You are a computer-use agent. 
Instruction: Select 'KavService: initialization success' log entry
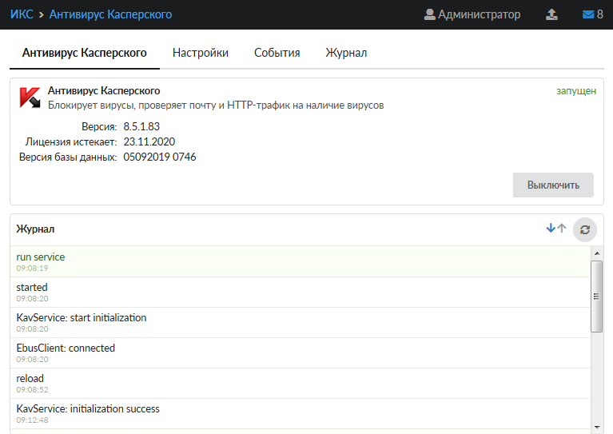301,414
